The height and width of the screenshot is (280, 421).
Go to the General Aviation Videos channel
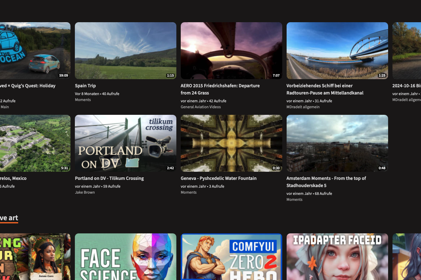[x=200, y=107]
